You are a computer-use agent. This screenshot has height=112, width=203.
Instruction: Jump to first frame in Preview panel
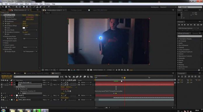coord(179,25)
